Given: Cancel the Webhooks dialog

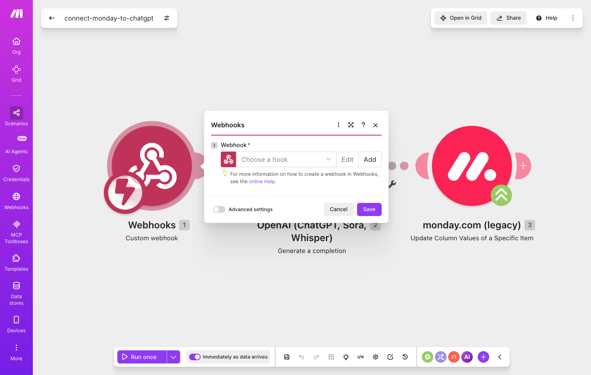Looking at the screenshot, I should 339,209.
